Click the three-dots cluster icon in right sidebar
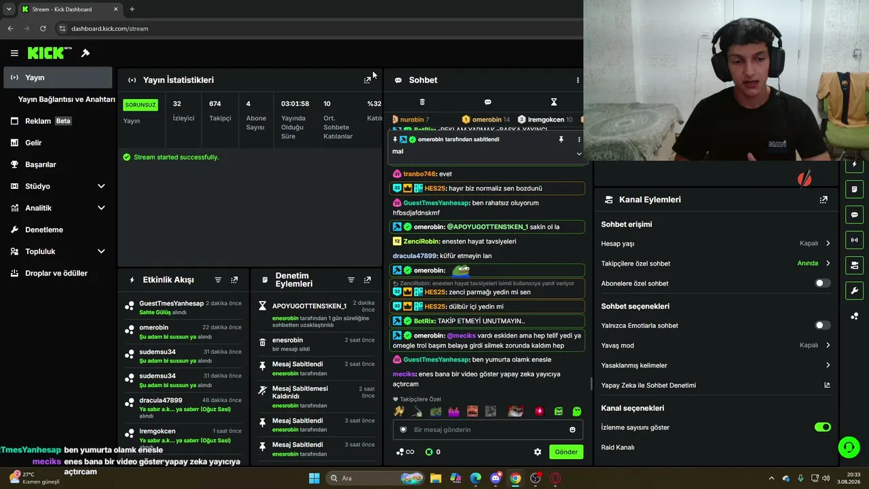869x489 pixels. click(855, 316)
